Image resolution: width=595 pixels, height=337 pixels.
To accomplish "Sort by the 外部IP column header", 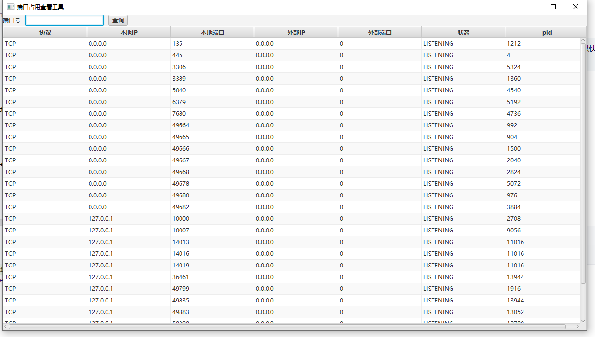I will pos(296,33).
